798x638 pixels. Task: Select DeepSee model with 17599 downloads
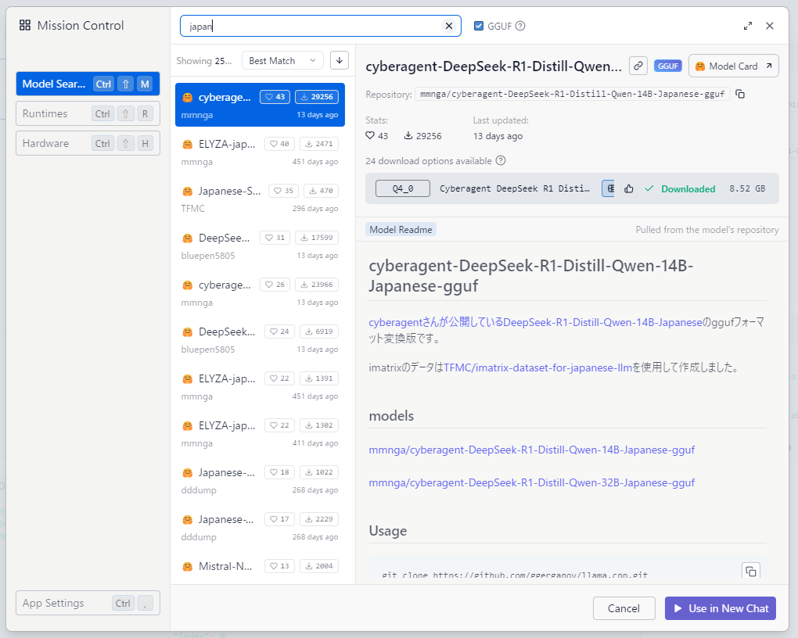pos(260,246)
